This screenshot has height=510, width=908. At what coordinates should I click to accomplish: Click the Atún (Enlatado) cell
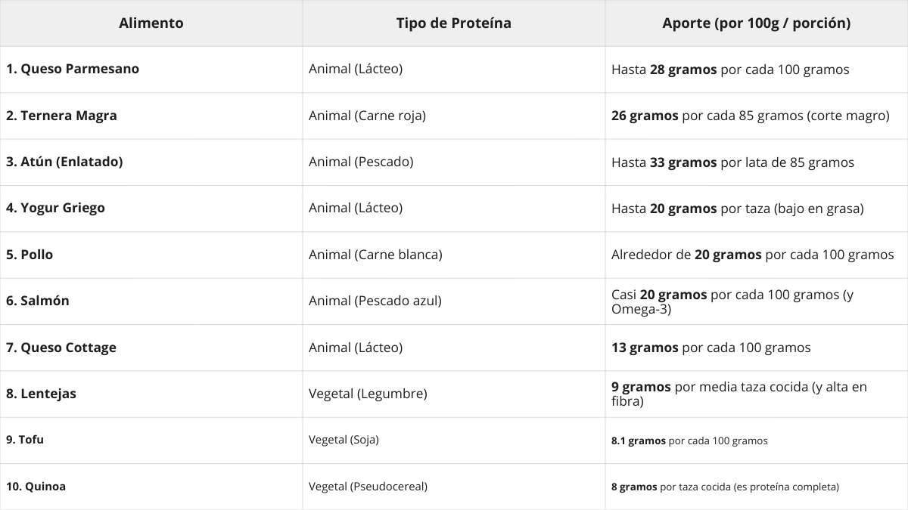[64, 162]
